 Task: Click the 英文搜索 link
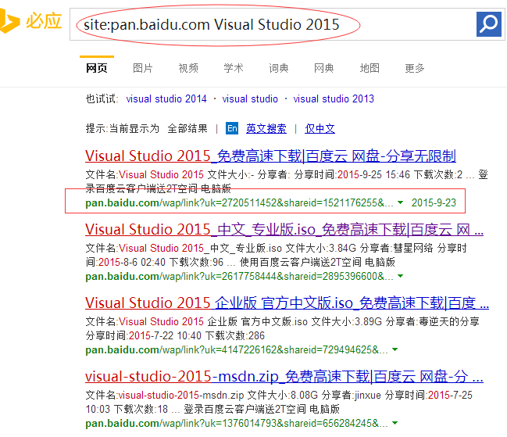pyautogui.click(x=266, y=129)
